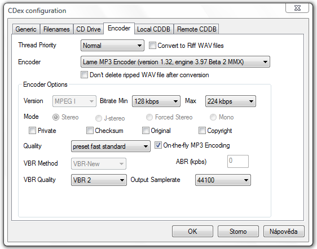Open the Thread Priority dropdown
The height and width of the screenshot is (249, 317).
pyautogui.click(x=112, y=46)
